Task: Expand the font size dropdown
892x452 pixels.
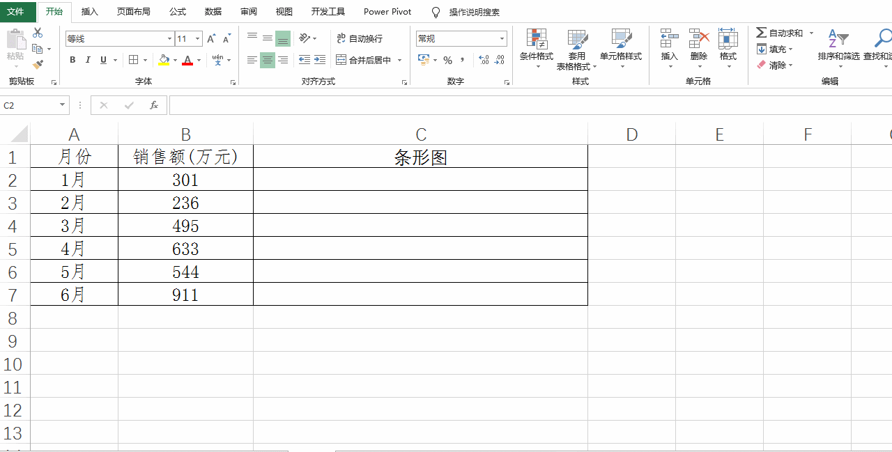Action: tap(197, 38)
